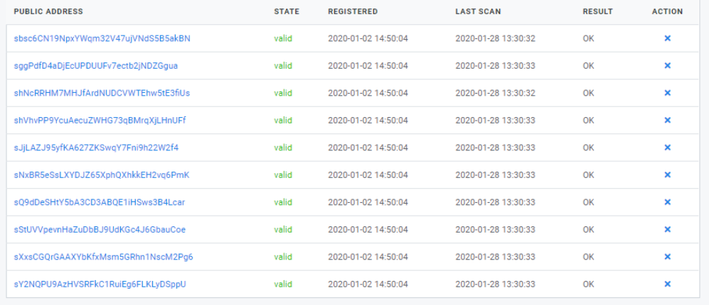Open address link sggPdfD4aDjEcUPDUUFv7ectb2jNDZGgua
Image resolution: width=709 pixels, height=305 pixels.
point(96,66)
